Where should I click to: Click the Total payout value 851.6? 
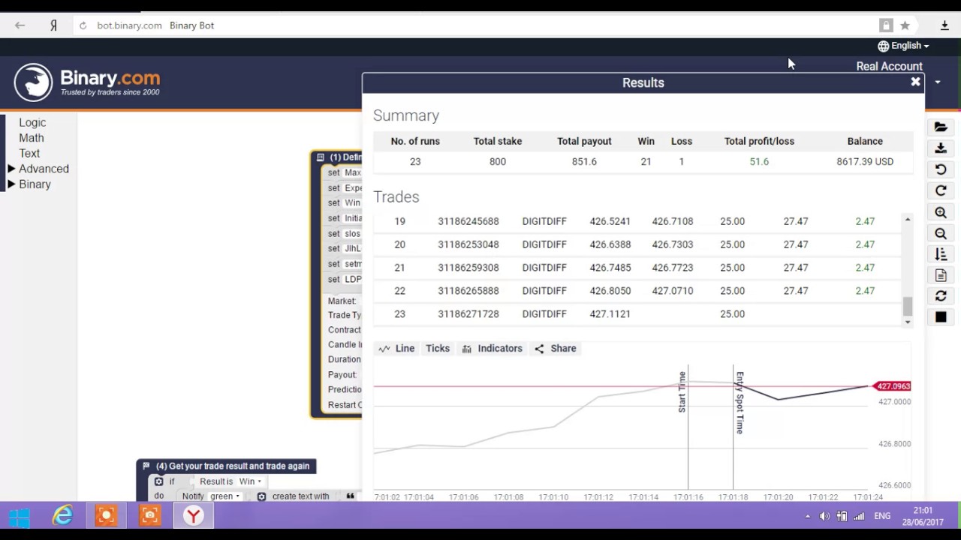pos(584,161)
